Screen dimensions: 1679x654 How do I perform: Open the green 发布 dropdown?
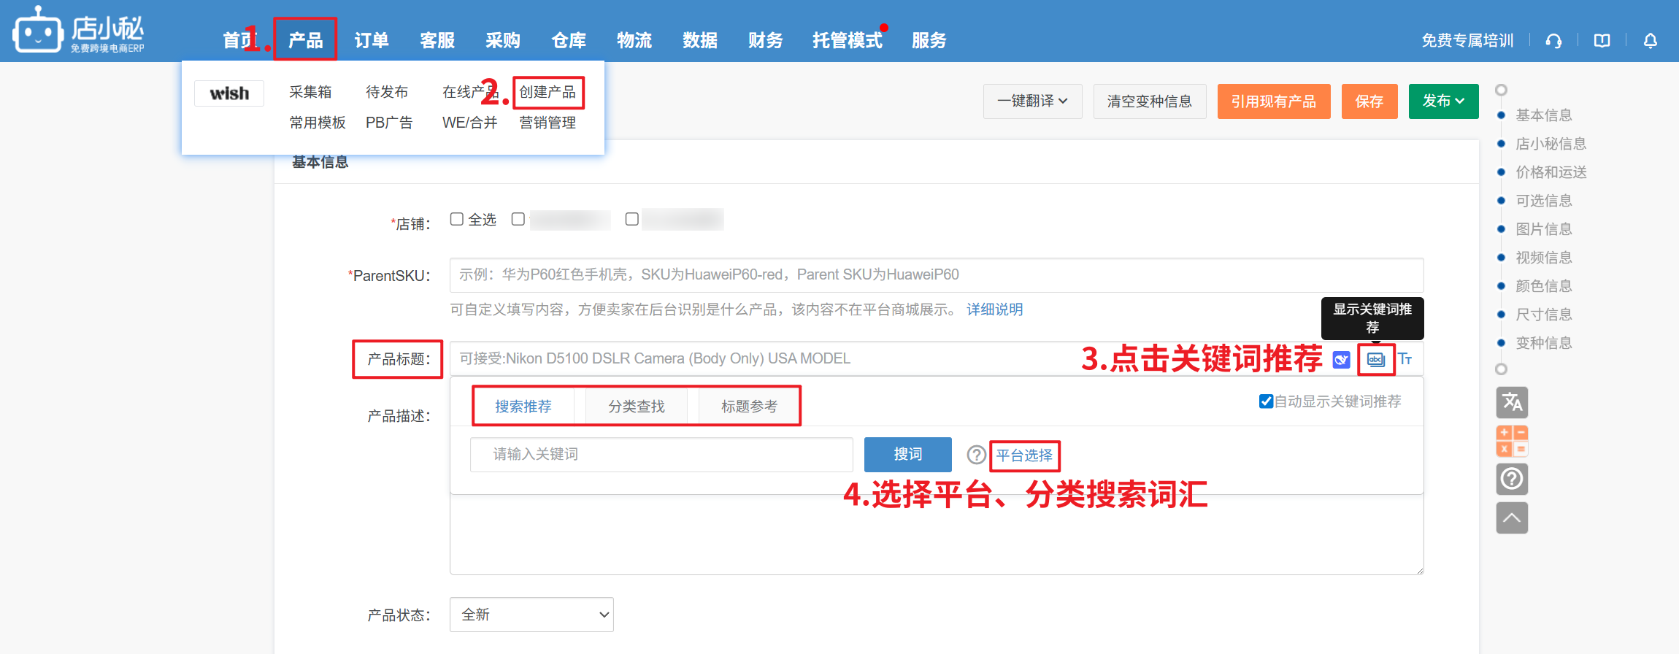tap(1443, 101)
